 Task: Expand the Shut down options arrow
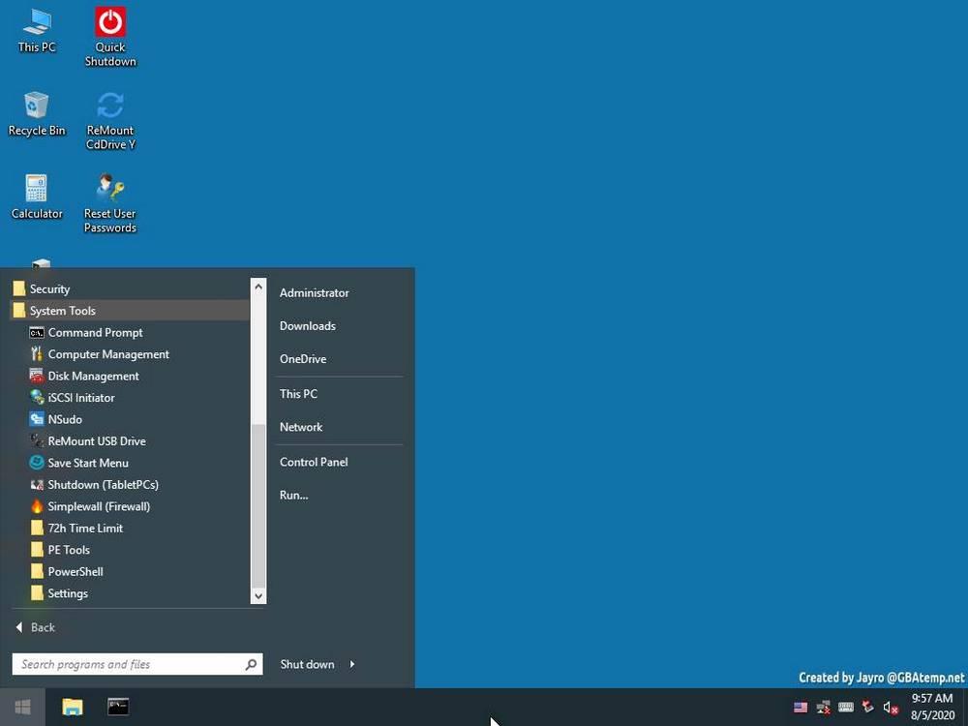(352, 664)
